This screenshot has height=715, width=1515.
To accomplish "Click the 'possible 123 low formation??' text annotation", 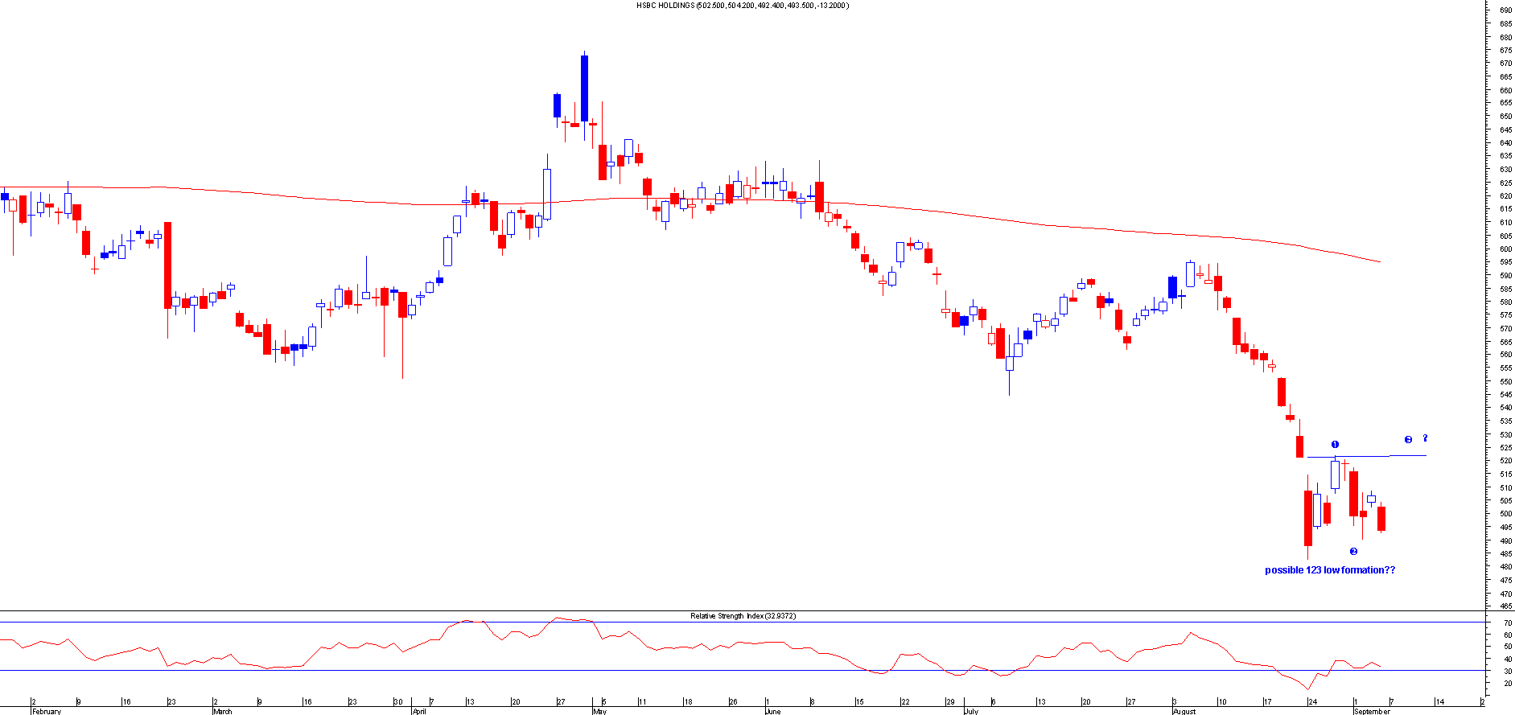I will tap(1330, 570).
